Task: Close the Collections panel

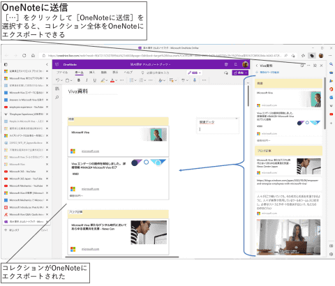Action: click(x=321, y=66)
